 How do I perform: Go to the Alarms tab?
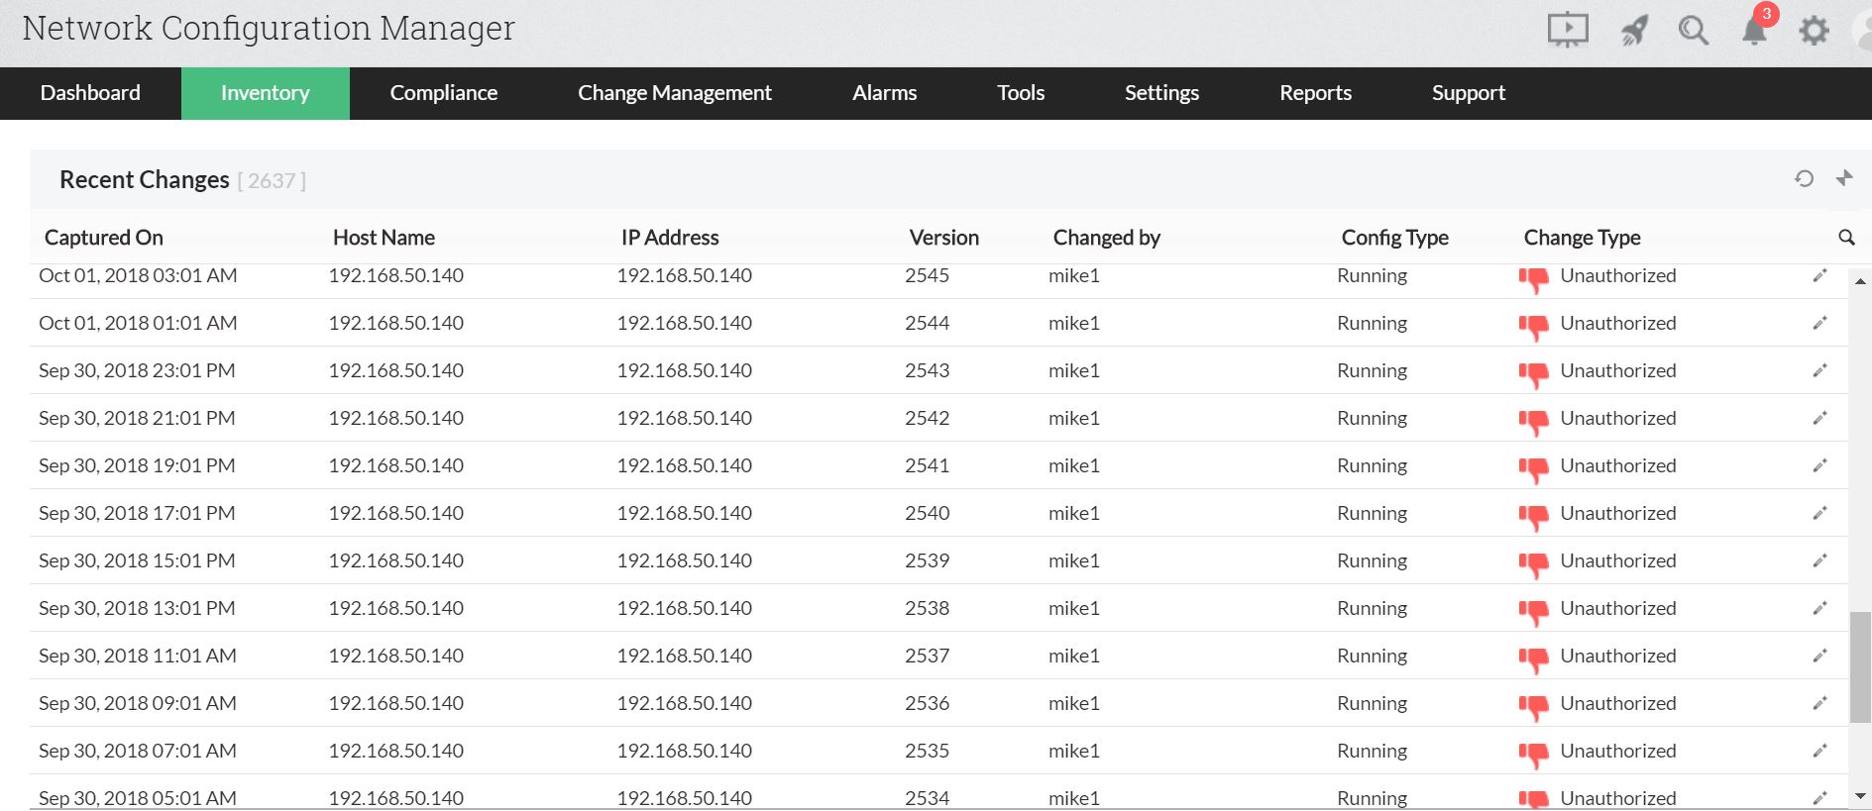(884, 93)
